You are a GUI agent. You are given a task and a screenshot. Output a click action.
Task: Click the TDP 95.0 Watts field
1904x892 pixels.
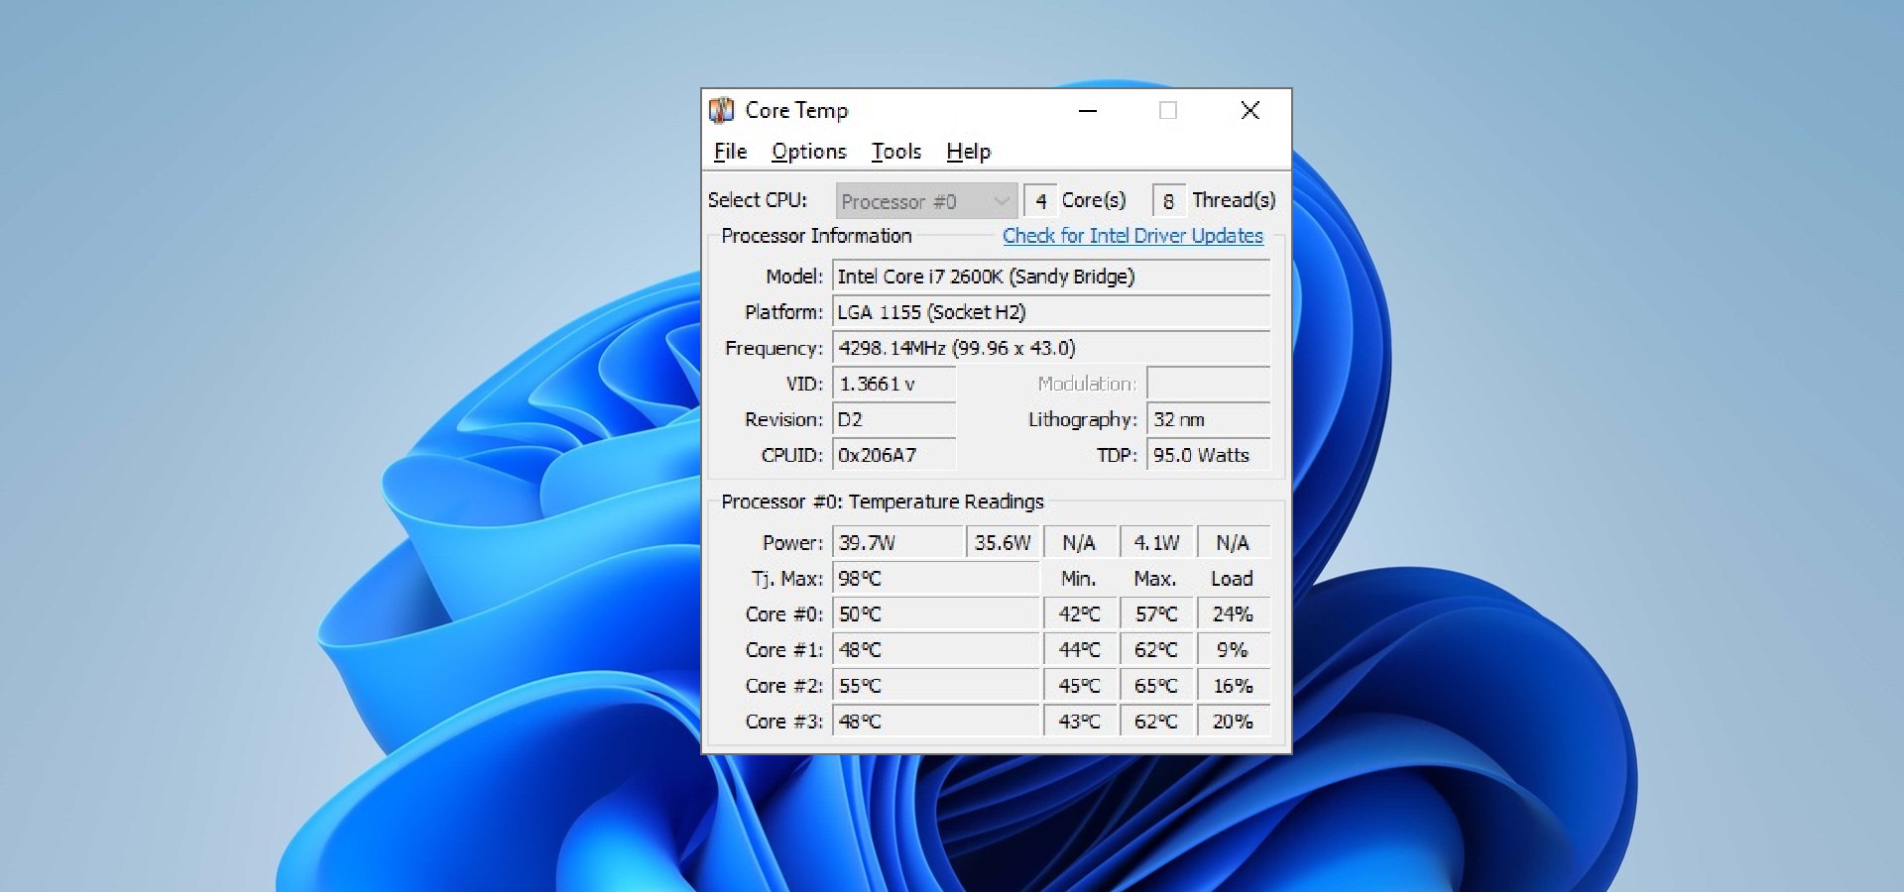coord(1208,455)
